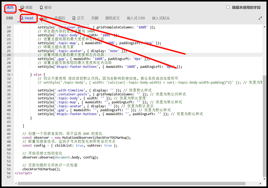268x188 pixels.
Task: Open the 页眉后 editor tab
Action: (x=60, y=18)
